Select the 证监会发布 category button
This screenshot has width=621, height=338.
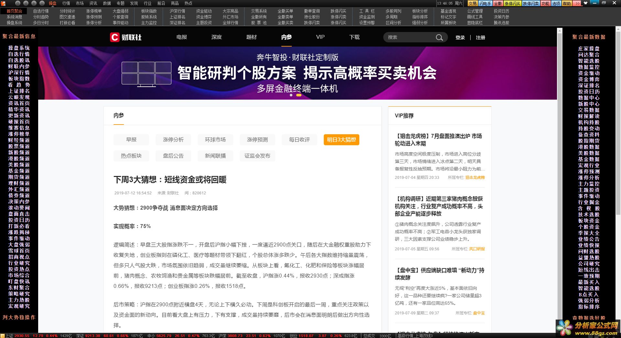(257, 156)
